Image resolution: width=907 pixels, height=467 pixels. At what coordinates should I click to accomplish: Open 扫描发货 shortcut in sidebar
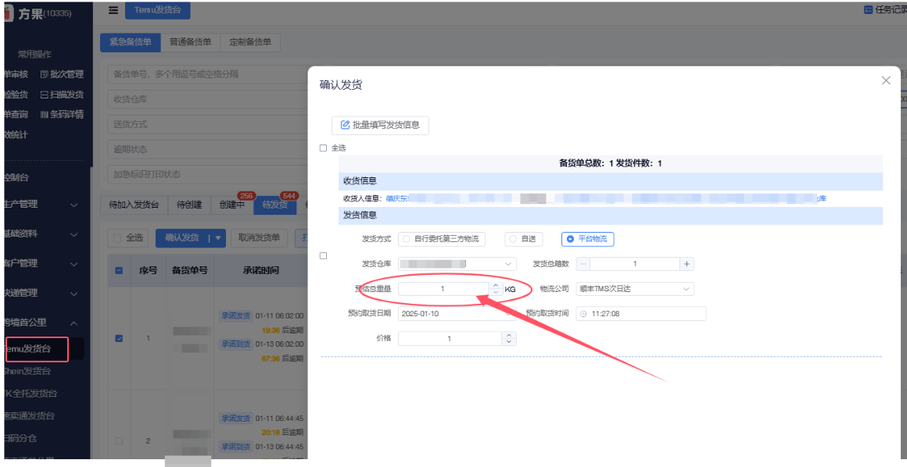[x=62, y=94]
